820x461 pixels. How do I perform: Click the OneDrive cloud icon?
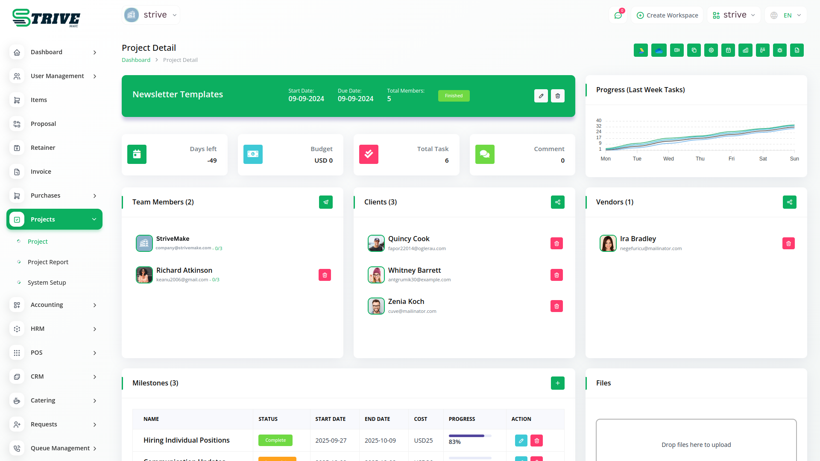coord(659,50)
